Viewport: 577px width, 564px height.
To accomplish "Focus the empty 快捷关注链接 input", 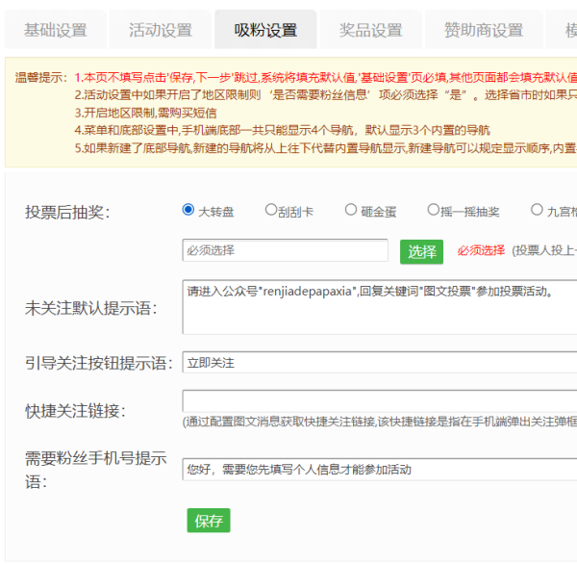I will point(379,400).
